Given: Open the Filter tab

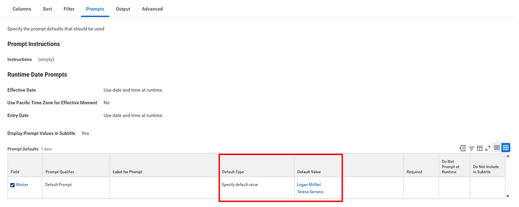Looking at the screenshot, I should point(69,9).
